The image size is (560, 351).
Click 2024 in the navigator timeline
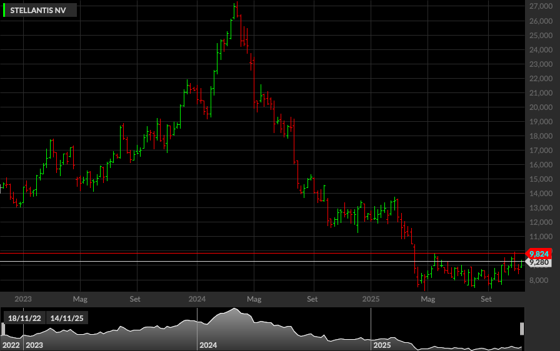click(x=208, y=345)
